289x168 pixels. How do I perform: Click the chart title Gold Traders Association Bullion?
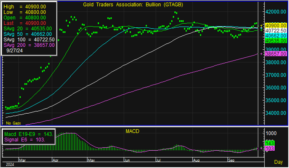click(133, 5)
